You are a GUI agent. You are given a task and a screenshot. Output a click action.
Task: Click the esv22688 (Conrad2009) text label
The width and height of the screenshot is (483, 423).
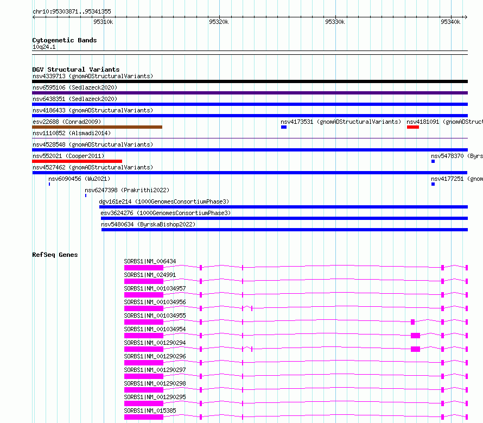pos(67,122)
